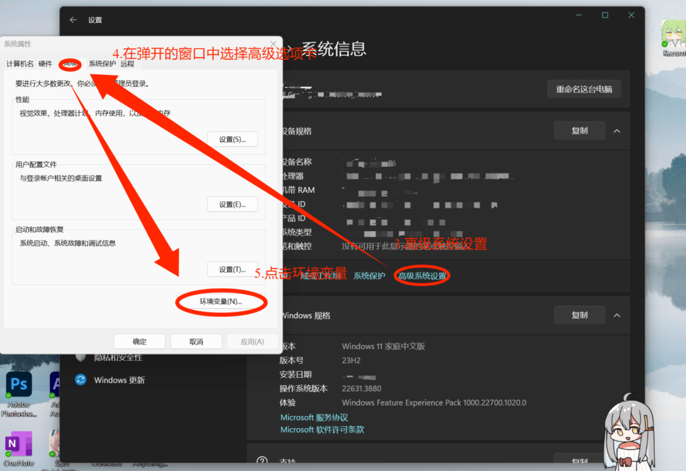Open 环境变量(N)... button
Viewport: 686px width, 471px height.
(221, 301)
